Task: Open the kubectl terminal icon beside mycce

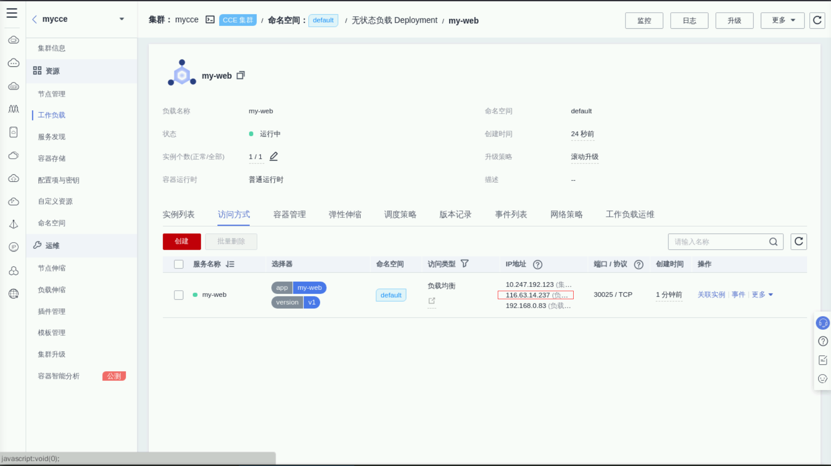Action: [x=210, y=20]
